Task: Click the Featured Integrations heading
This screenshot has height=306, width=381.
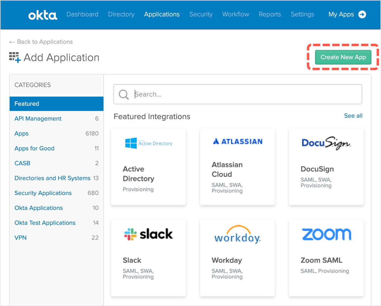Action: tap(152, 117)
